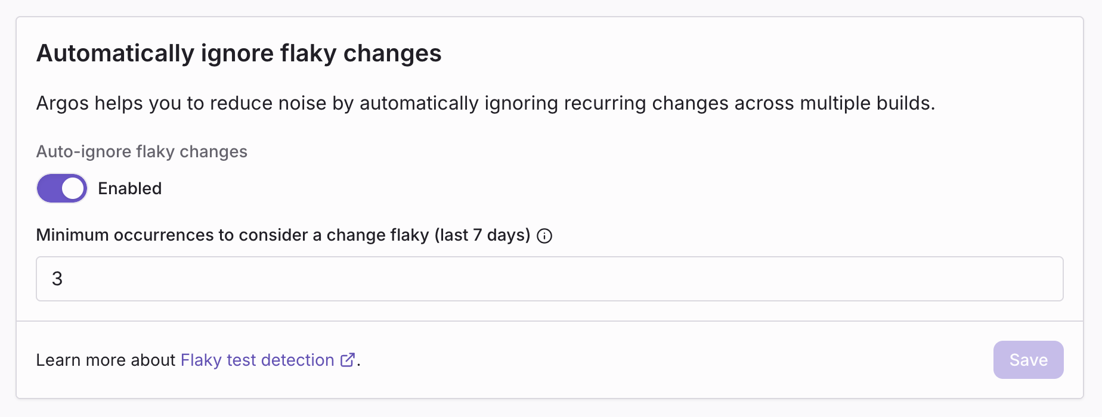Click Learn more about text in footer
This screenshot has width=1102, height=417.
(x=107, y=360)
